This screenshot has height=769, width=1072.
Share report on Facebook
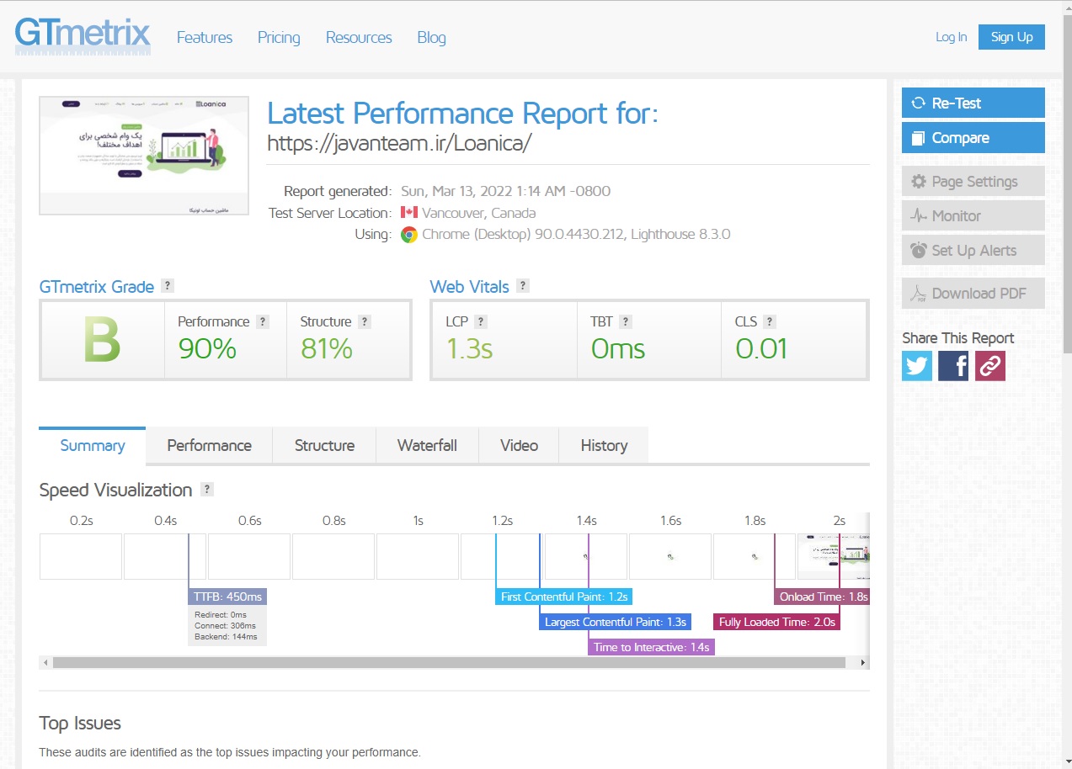tap(953, 366)
